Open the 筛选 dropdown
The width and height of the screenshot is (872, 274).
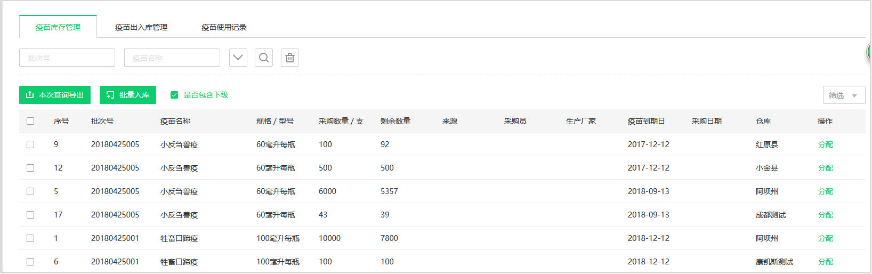(x=844, y=95)
